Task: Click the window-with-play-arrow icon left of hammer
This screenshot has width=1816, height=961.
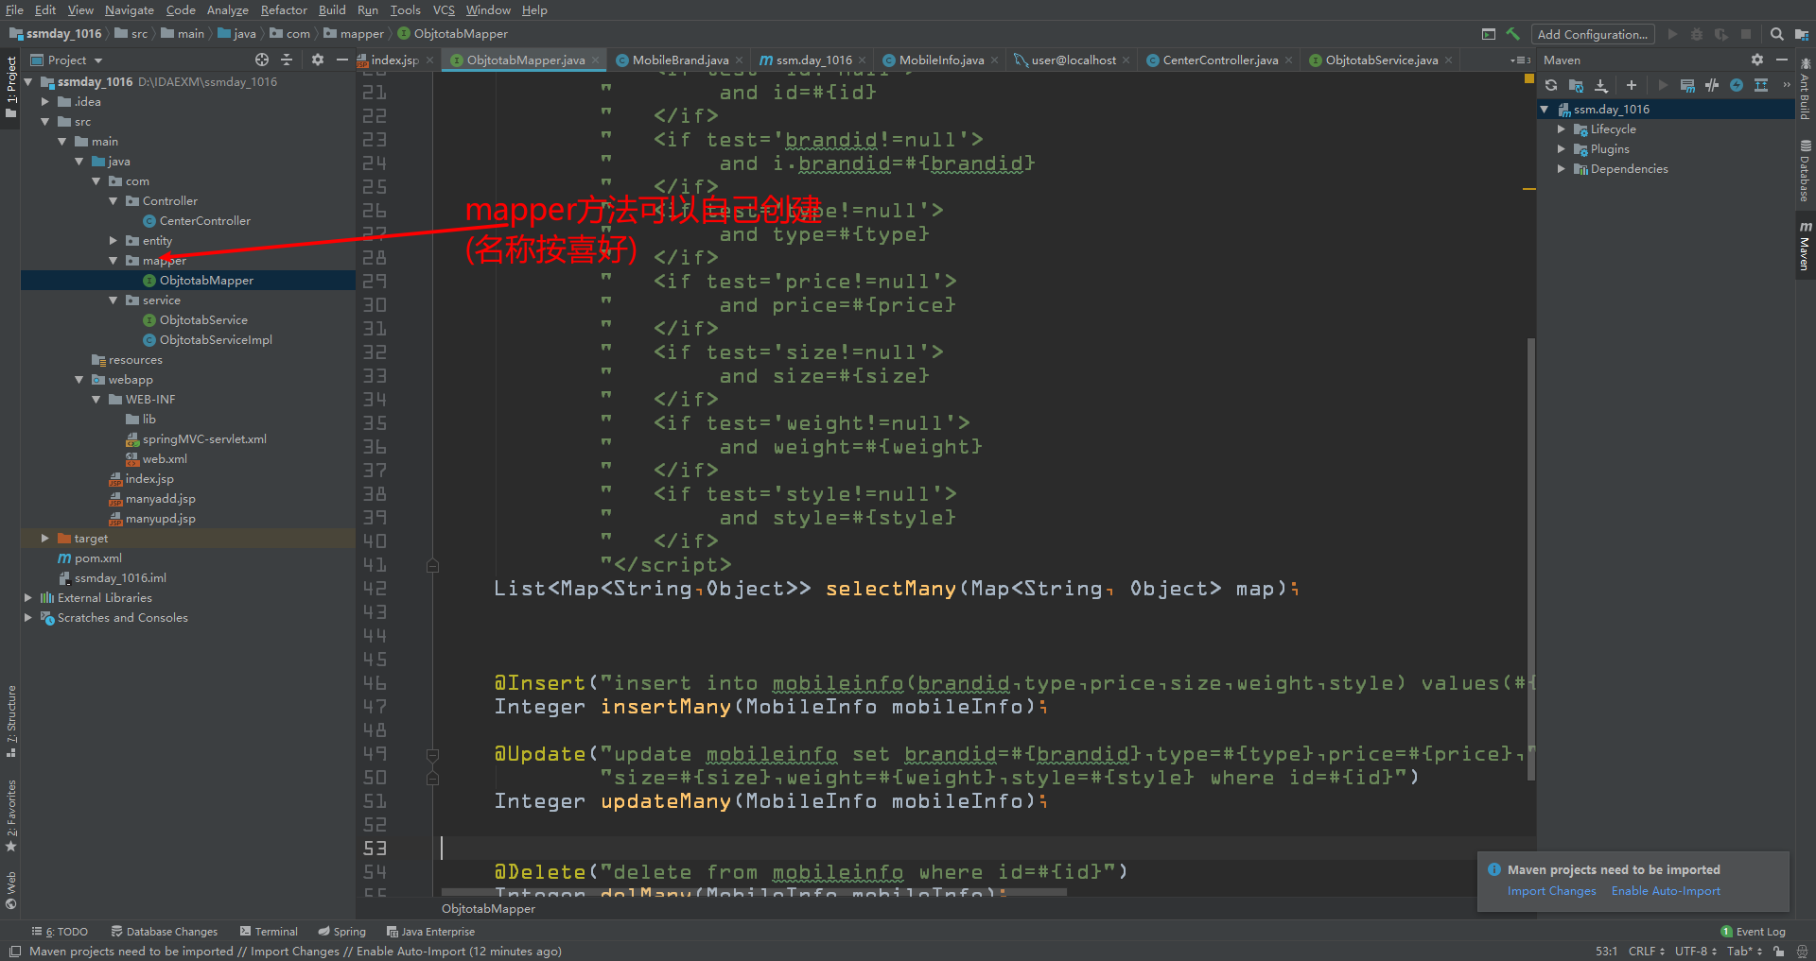Action: click(x=1489, y=34)
